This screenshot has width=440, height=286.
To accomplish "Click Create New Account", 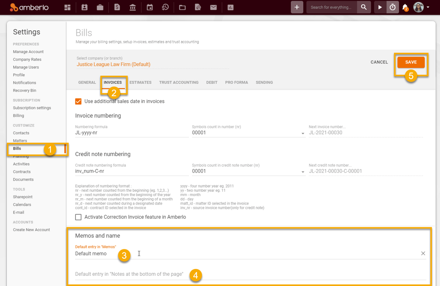I will point(32,230).
